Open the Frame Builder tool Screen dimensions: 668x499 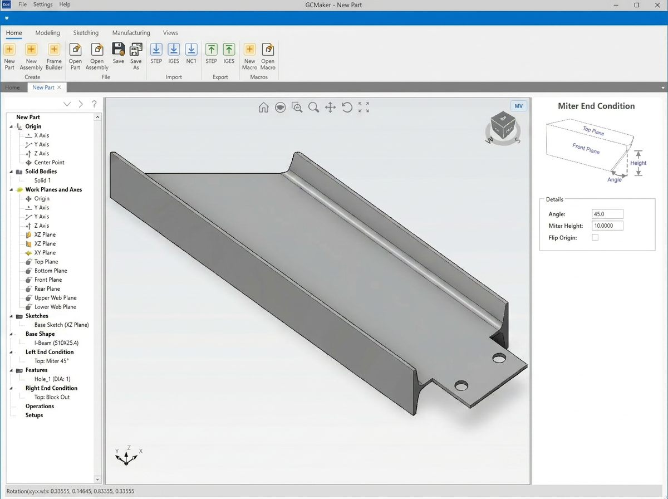tap(54, 57)
